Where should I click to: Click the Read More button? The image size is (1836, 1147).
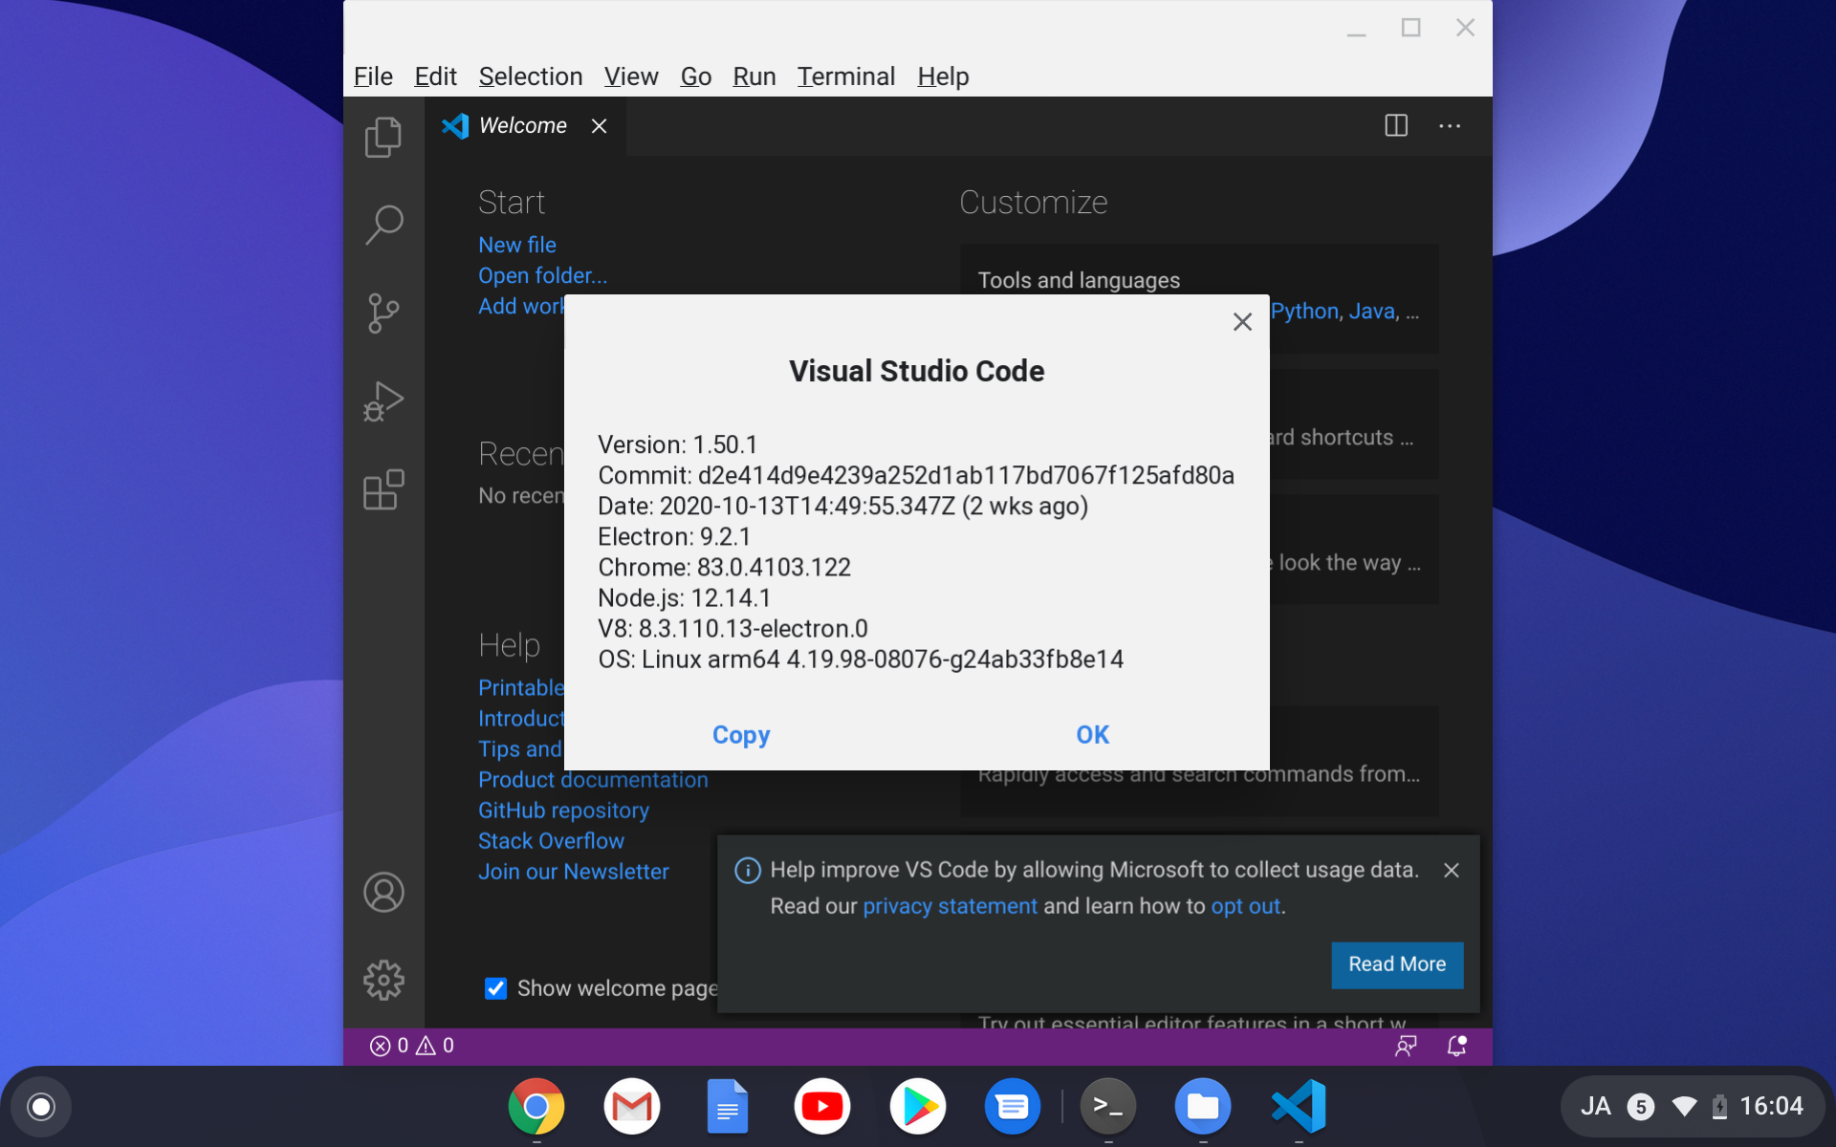(x=1396, y=964)
